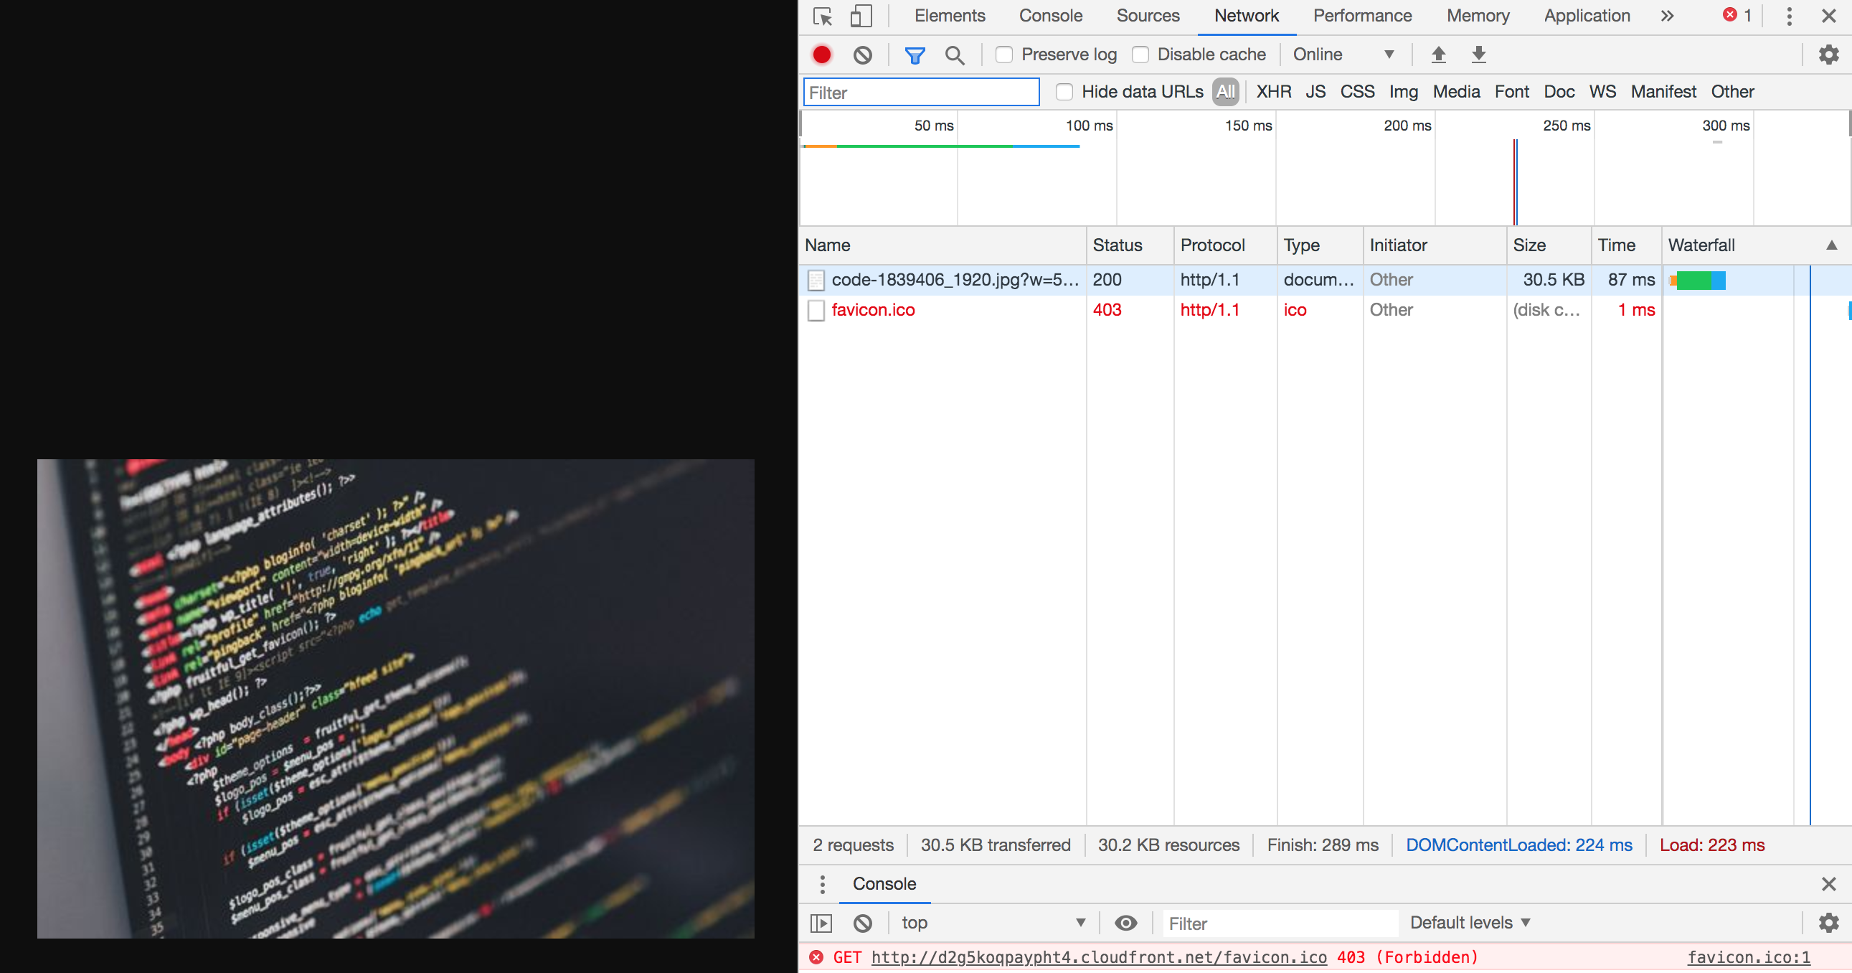Filter requests by XHR type
1852x973 pixels.
(x=1273, y=92)
